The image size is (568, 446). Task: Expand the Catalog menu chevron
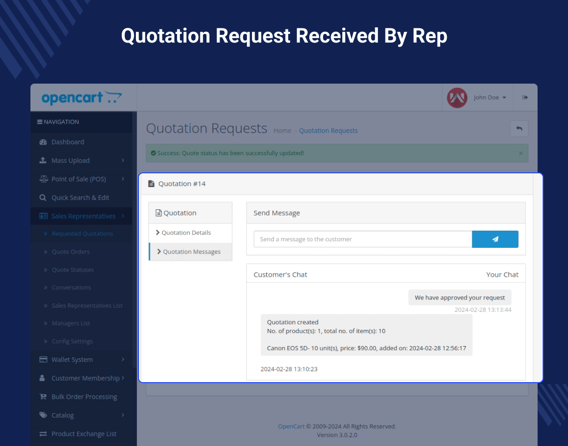123,415
